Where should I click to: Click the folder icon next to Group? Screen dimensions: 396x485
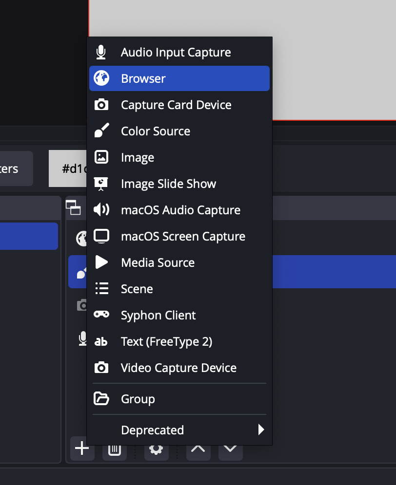(101, 399)
